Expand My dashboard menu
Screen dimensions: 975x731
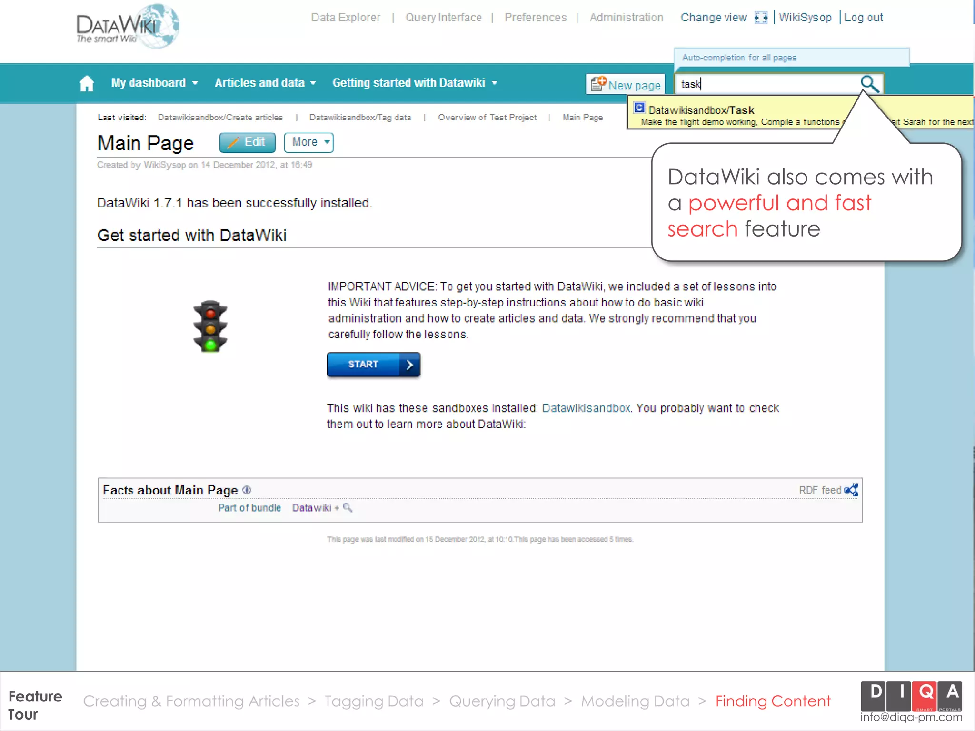pos(154,83)
